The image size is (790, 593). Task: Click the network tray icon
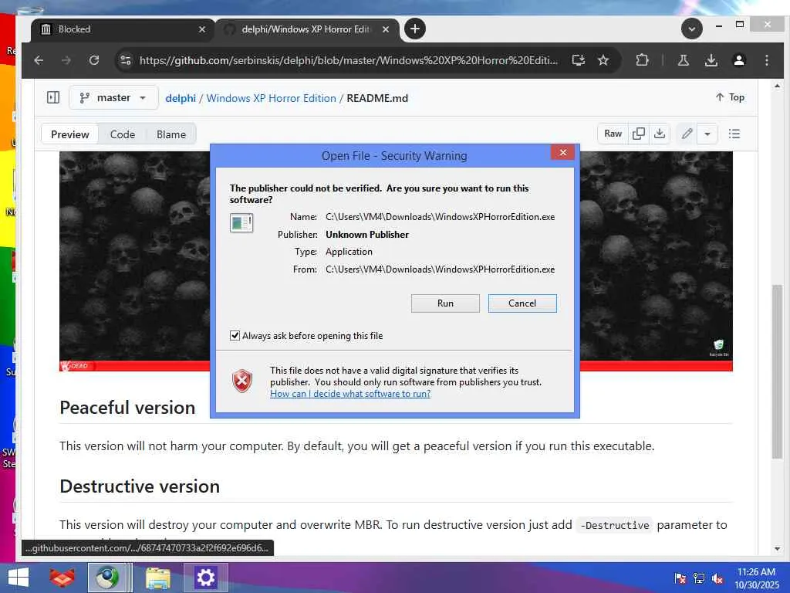[x=699, y=578]
